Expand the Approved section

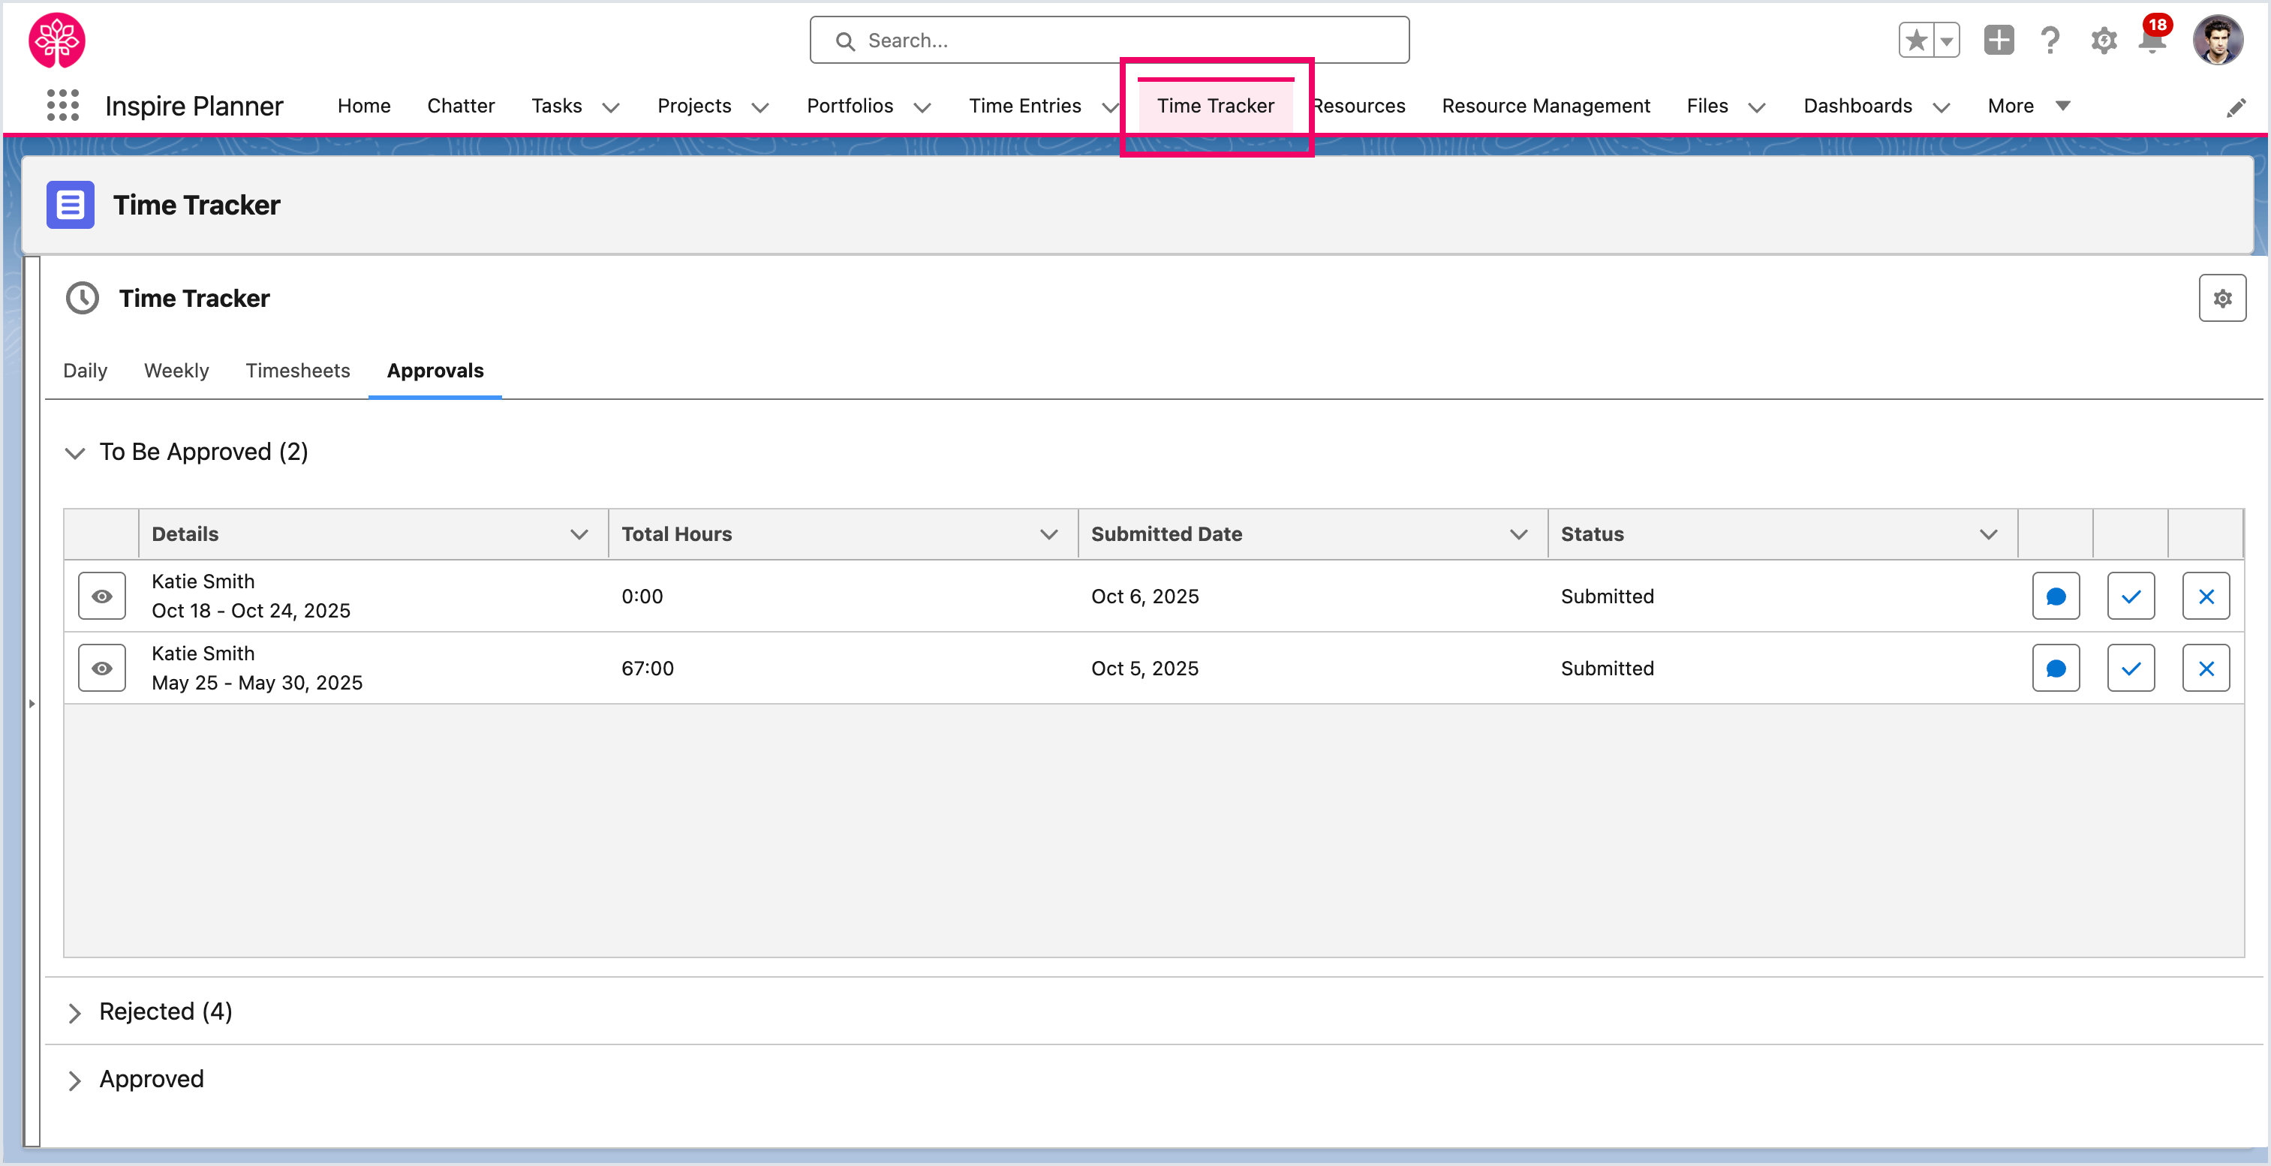(x=75, y=1080)
